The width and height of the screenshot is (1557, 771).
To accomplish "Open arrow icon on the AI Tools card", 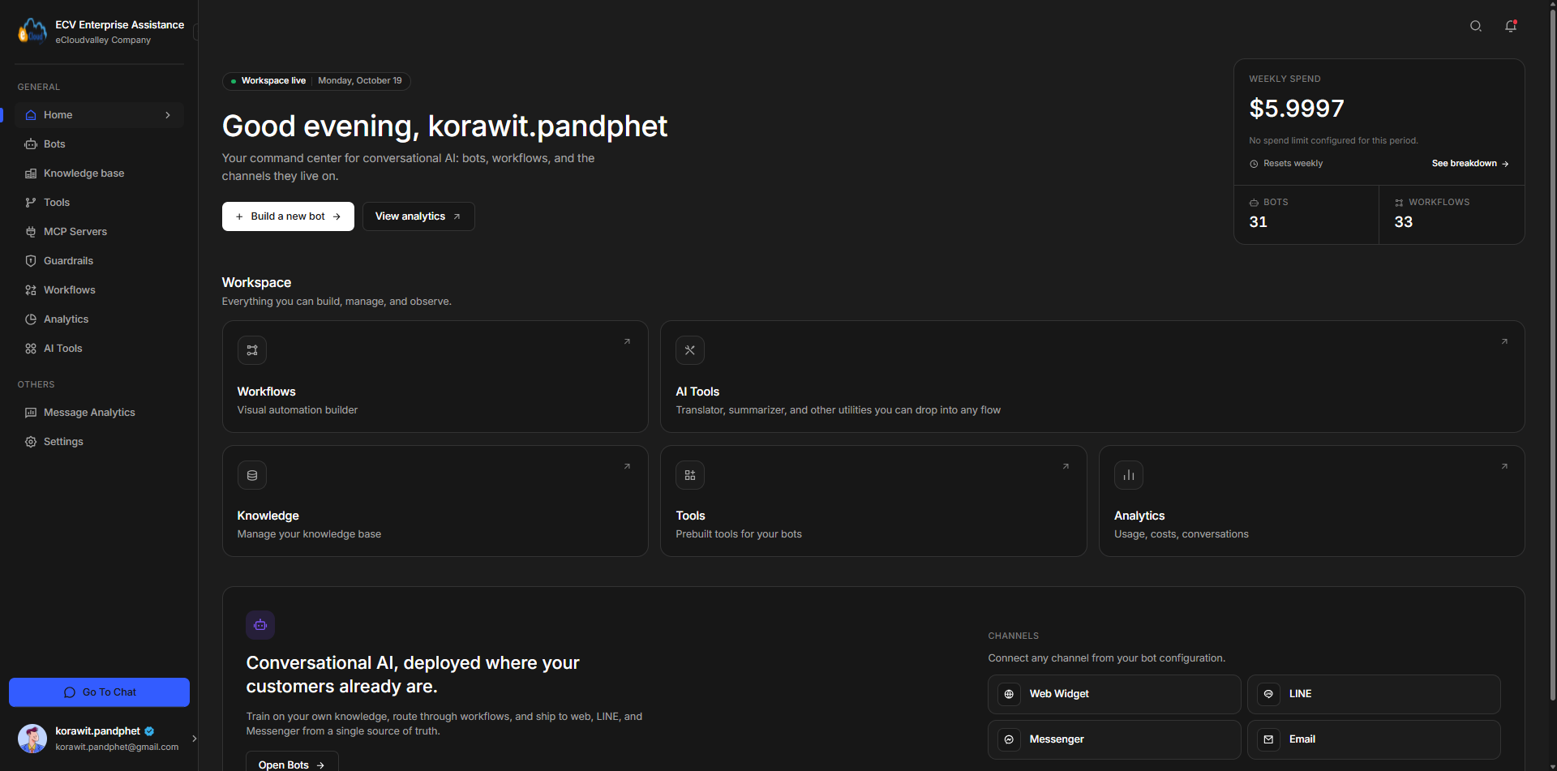I will pos(1504,341).
